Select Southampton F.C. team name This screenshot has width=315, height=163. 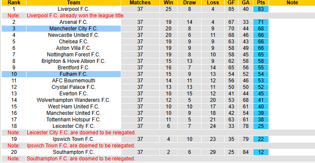point(73,152)
